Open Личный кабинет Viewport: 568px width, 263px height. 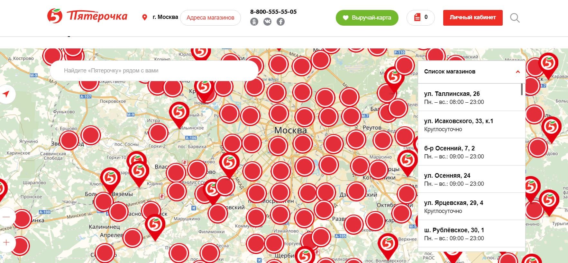[473, 18]
